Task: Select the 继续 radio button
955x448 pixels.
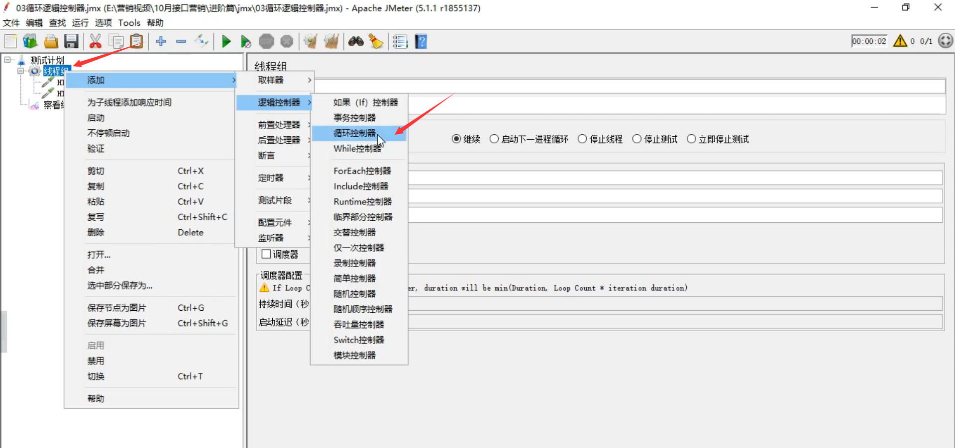Action: (456, 139)
